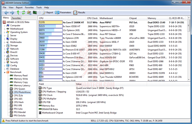The width and height of the screenshot is (192, 124).
Task: Select the Memory Read RAM icon
Action: 11,76
